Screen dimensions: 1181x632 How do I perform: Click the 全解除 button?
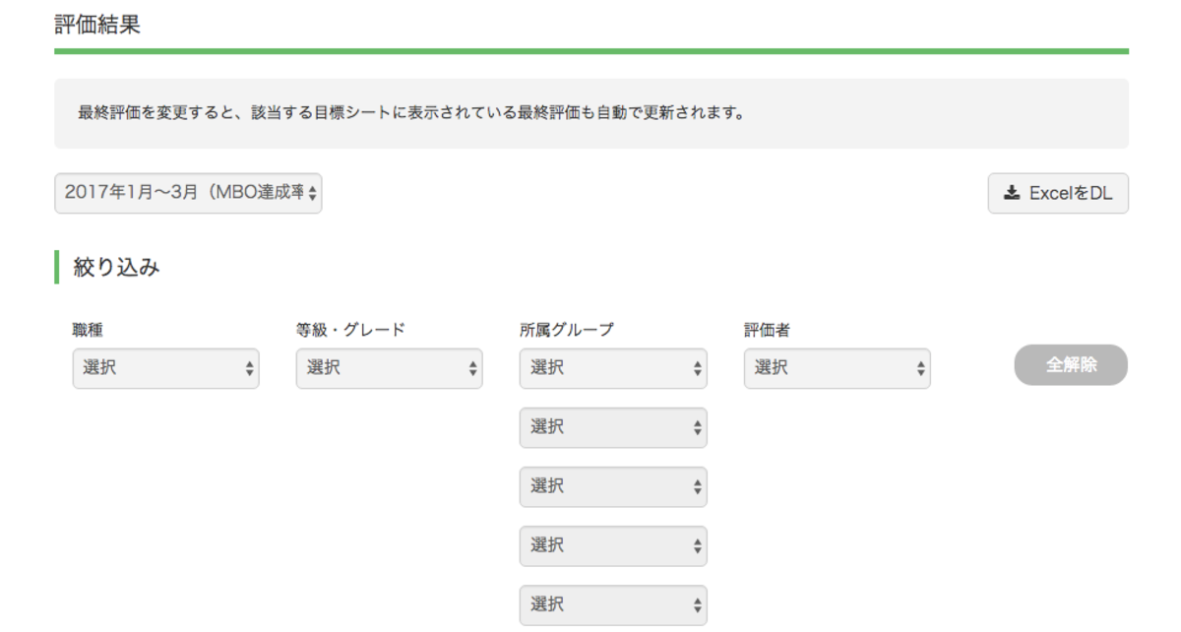(1071, 364)
